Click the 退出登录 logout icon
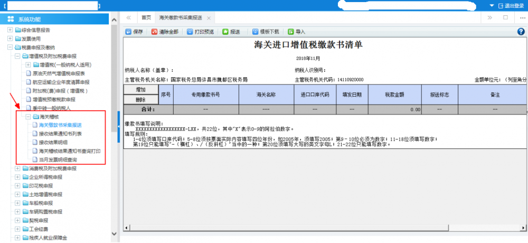528x243 pixels. [501, 6]
